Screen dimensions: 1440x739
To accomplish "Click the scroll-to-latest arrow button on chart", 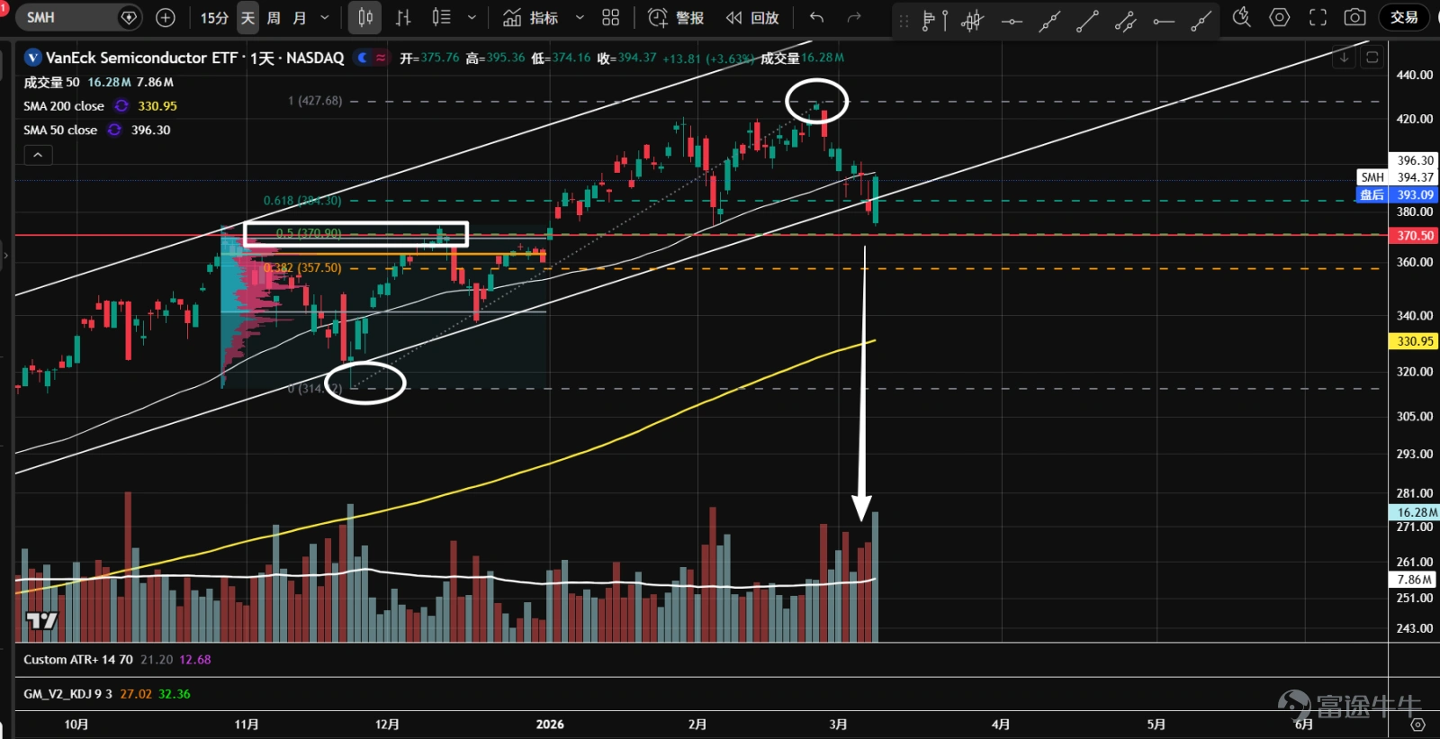I will (1344, 58).
